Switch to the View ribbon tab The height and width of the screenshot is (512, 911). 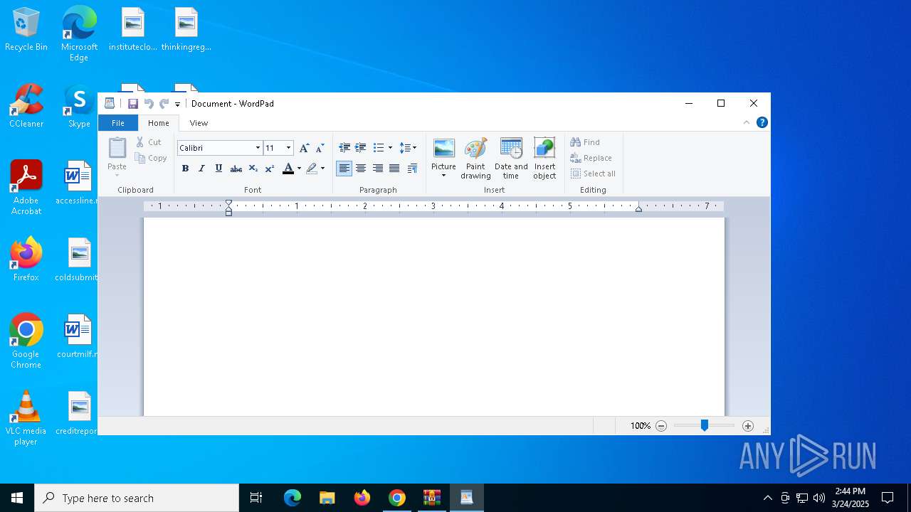point(199,123)
